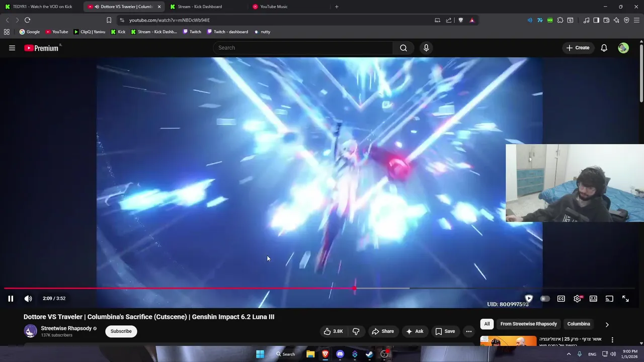
Task: Cast video with Play on TV icon
Action: coord(609,299)
